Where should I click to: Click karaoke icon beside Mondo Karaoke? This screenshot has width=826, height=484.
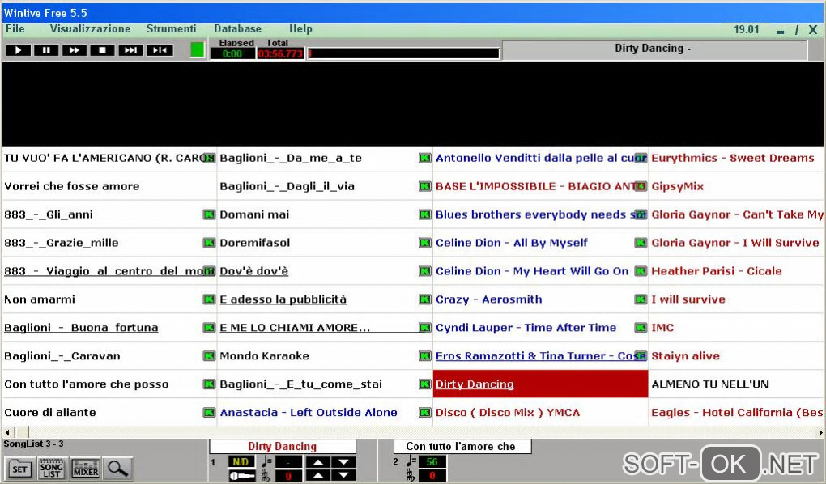pyautogui.click(x=424, y=356)
